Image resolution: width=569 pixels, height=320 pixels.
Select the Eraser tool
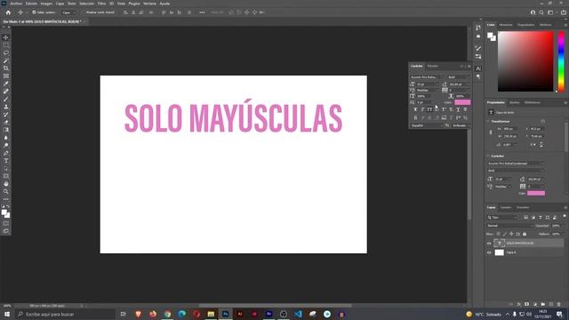[6, 123]
